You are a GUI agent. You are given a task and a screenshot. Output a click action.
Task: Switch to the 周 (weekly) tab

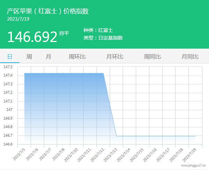(x=29, y=56)
